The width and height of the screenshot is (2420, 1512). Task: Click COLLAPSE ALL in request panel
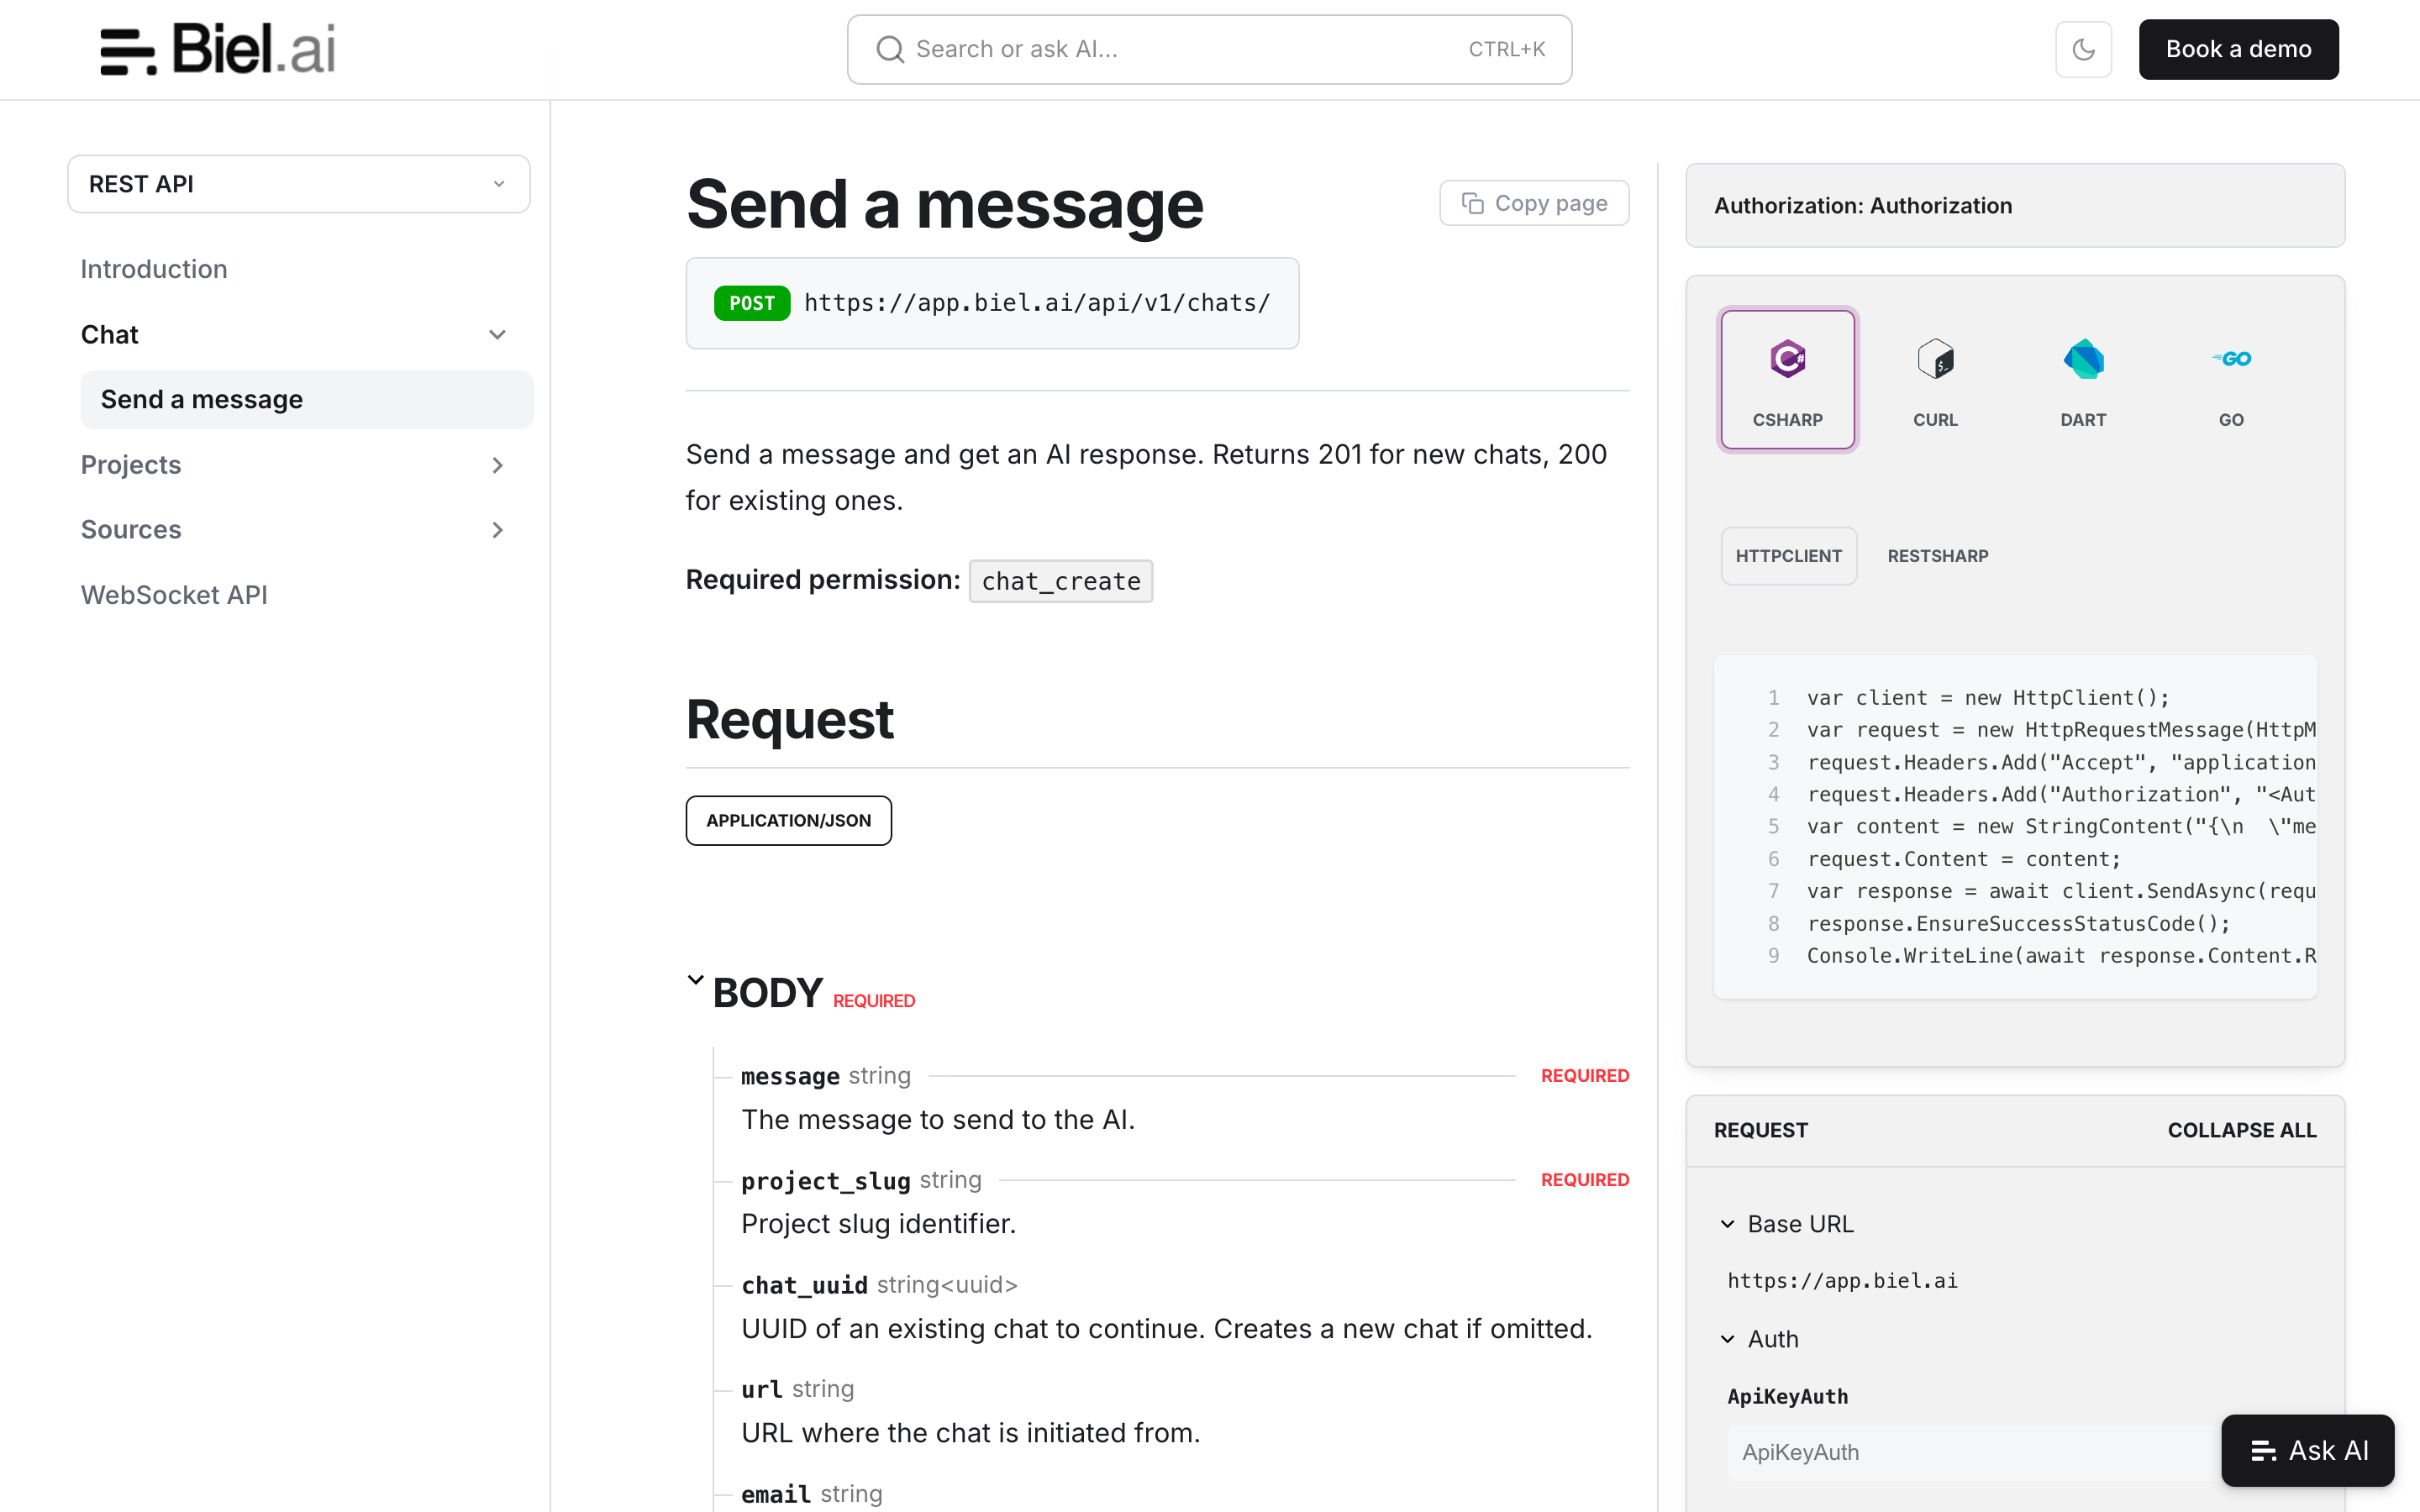click(x=2241, y=1130)
